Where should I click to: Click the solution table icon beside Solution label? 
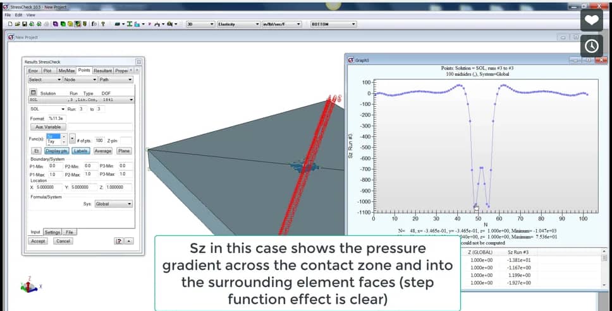33,93
